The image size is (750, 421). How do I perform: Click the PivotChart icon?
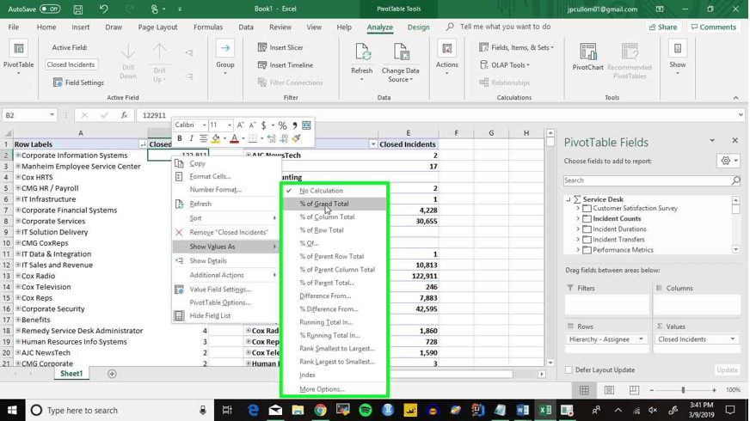click(587, 52)
